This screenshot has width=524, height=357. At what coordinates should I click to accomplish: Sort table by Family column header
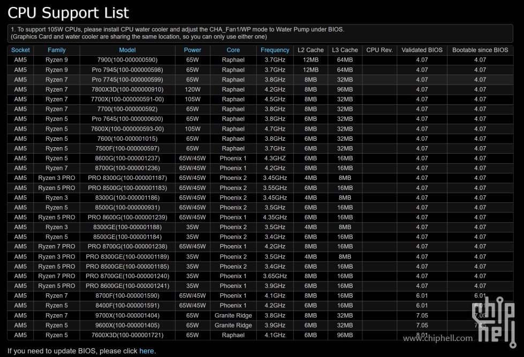pyautogui.click(x=57, y=50)
